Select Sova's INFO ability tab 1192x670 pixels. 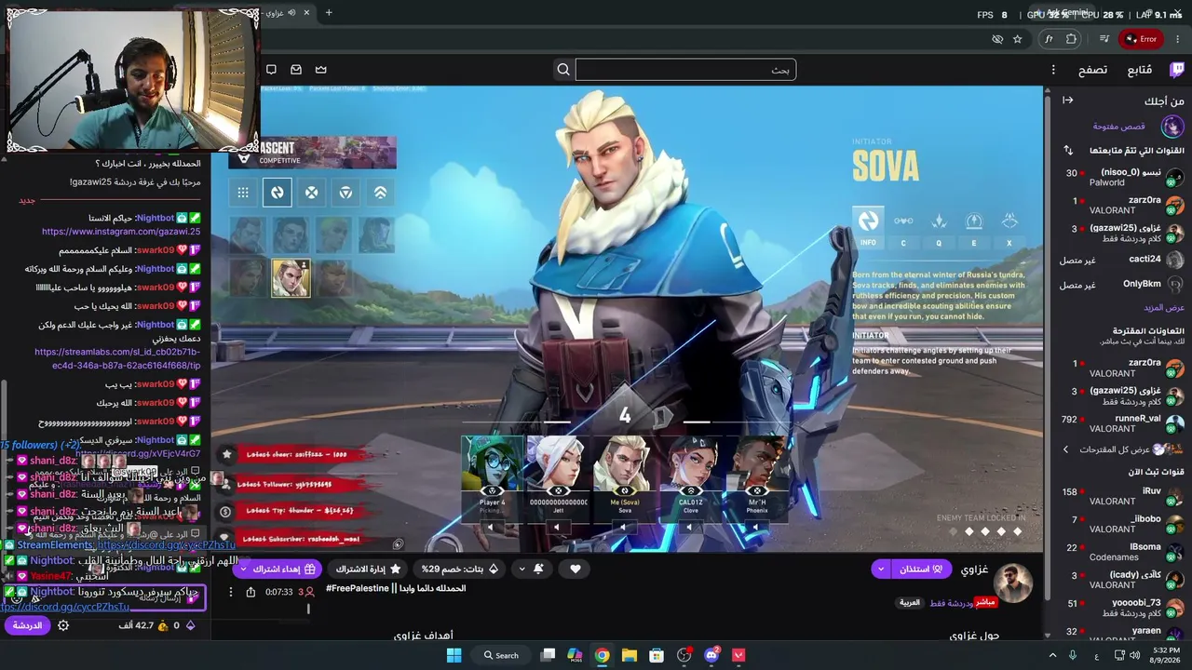coord(868,227)
